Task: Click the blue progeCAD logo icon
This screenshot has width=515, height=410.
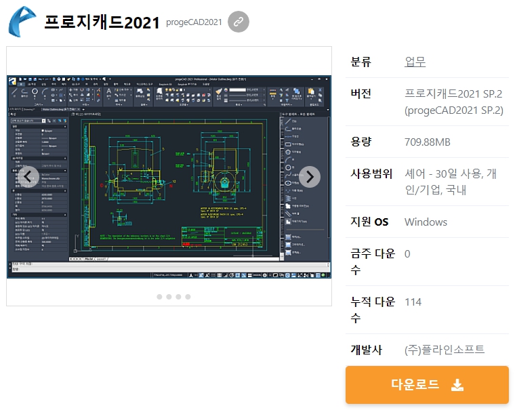Action: [x=22, y=22]
